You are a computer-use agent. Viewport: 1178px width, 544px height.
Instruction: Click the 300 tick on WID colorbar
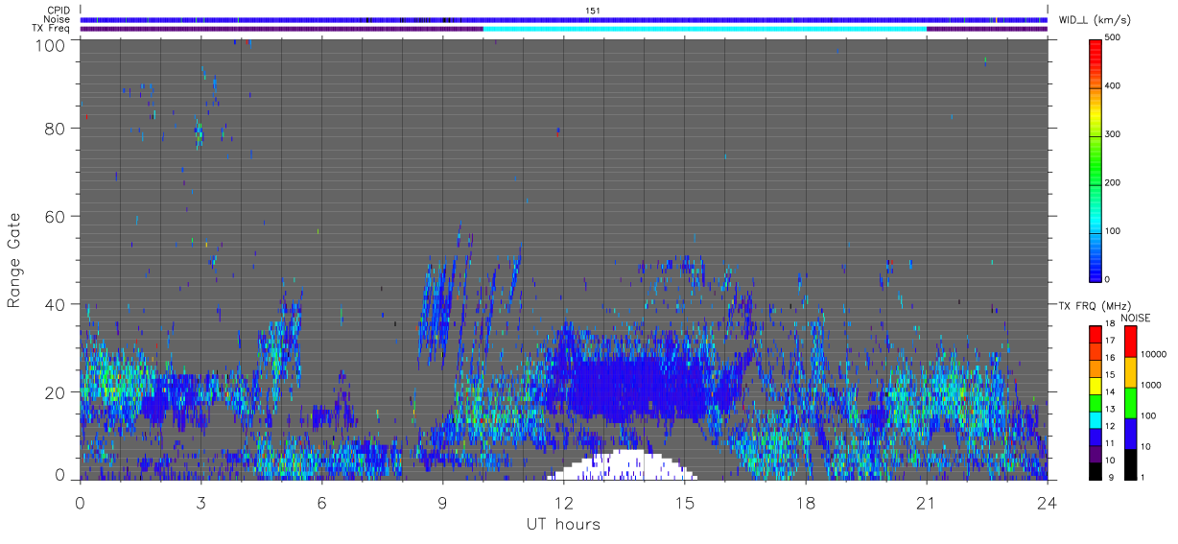click(1114, 134)
